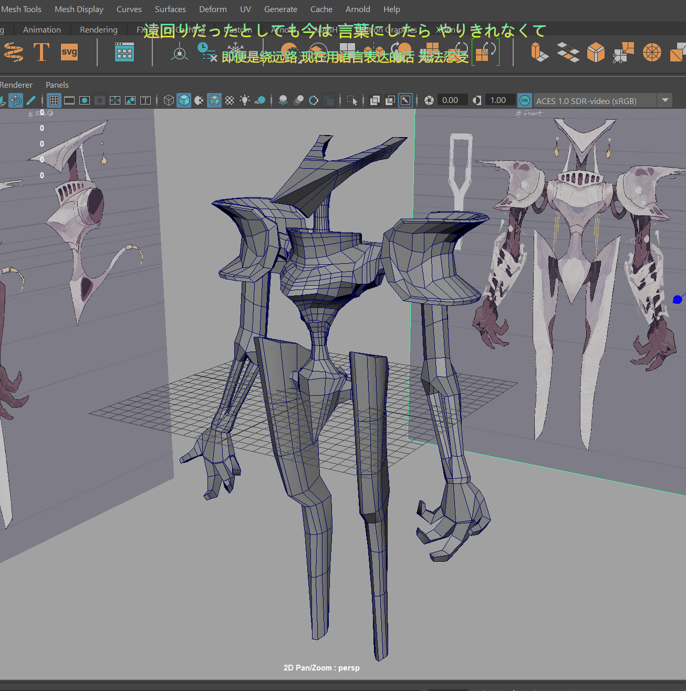Viewport: 686px width, 691px height.
Task: Click the isolate select icon
Action: [352, 100]
